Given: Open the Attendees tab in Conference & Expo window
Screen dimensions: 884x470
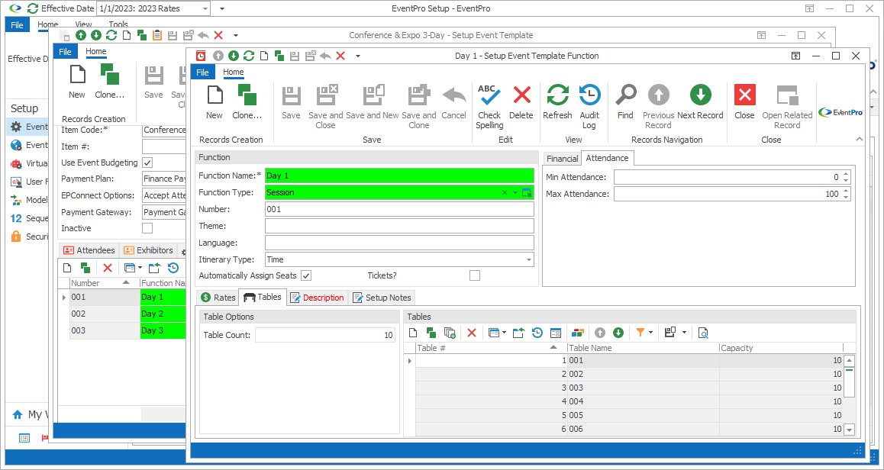Looking at the screenshot, I should click(89, 250).
